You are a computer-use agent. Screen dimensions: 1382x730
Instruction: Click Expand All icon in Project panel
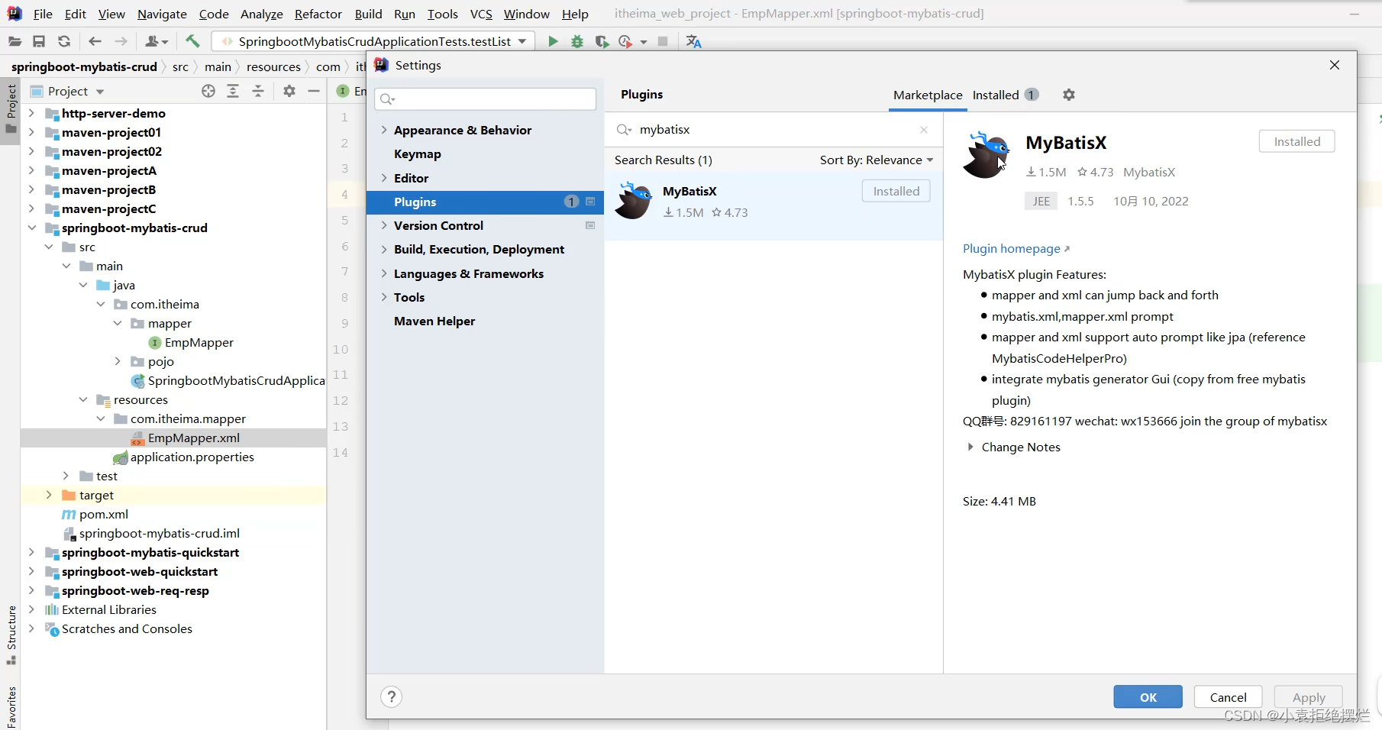coord(233,91)
